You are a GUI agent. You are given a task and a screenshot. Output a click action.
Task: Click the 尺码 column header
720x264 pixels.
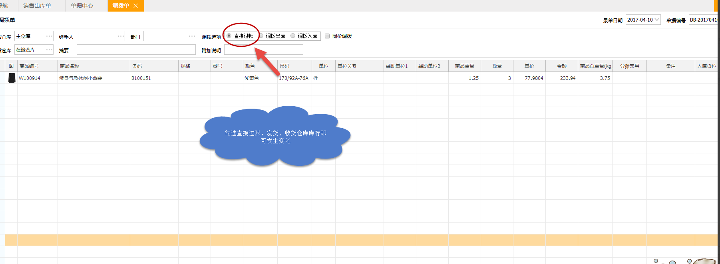pyautogui.click(x=295, y=66)
